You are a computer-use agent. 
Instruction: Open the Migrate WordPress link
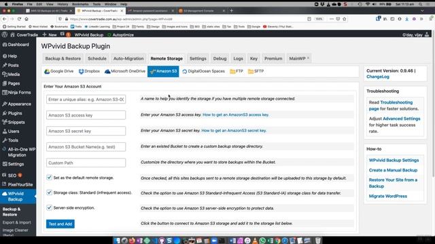coord(388,196)
